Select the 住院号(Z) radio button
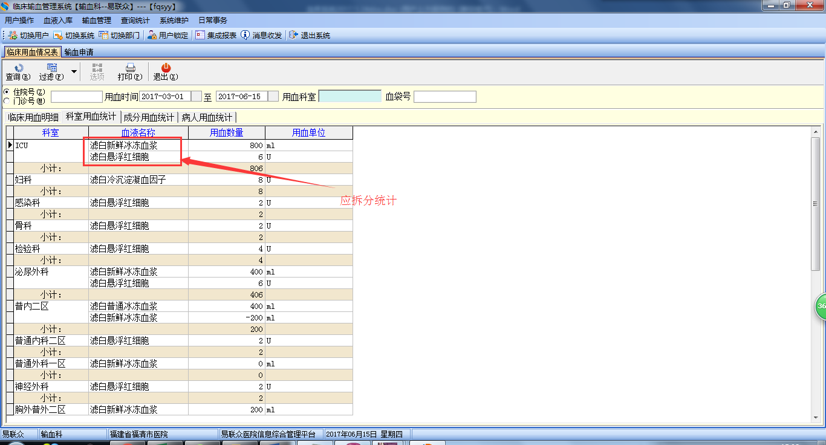826x445 pixels. pos(7,92)
